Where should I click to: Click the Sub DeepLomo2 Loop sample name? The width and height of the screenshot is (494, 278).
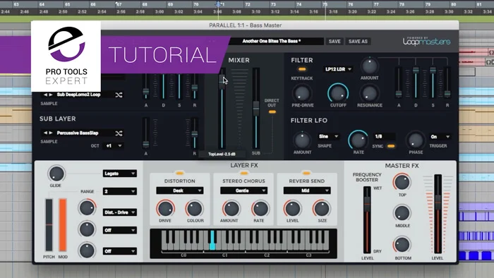78,95
